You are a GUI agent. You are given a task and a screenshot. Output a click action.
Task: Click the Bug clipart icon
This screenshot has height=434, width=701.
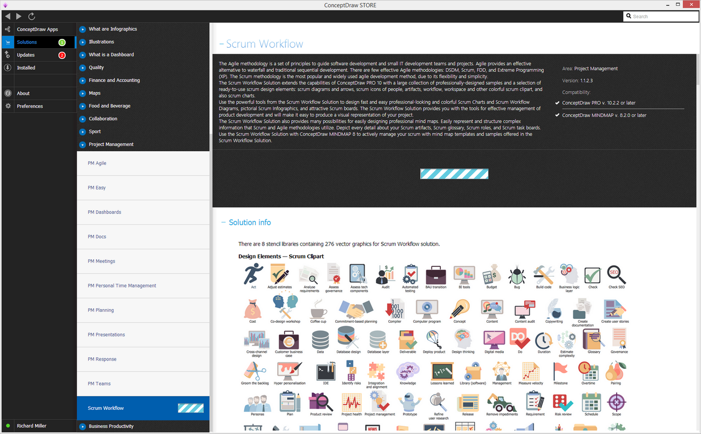click(517, 273)
